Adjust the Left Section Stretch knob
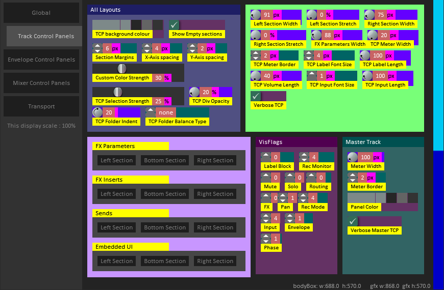The image size is (444, 290). coord(312,15)
